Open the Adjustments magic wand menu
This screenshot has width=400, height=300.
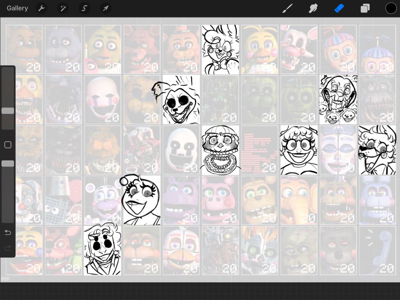pos(63,8)
